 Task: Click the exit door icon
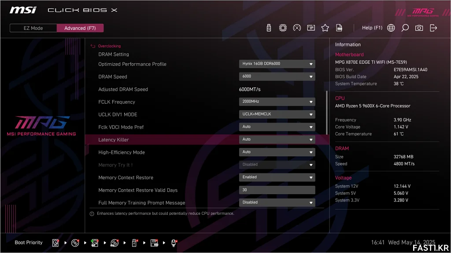pyautogui.click(x=433, y=28)
